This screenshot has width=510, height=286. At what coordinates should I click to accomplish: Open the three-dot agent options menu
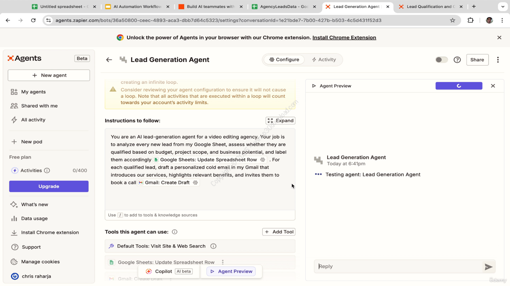click(498, 60)
